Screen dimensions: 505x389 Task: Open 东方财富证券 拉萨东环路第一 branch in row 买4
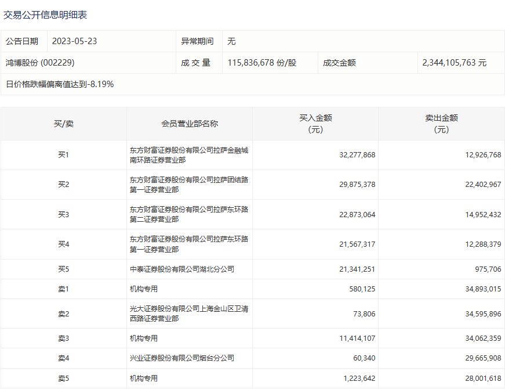click(x=189, y=244)
